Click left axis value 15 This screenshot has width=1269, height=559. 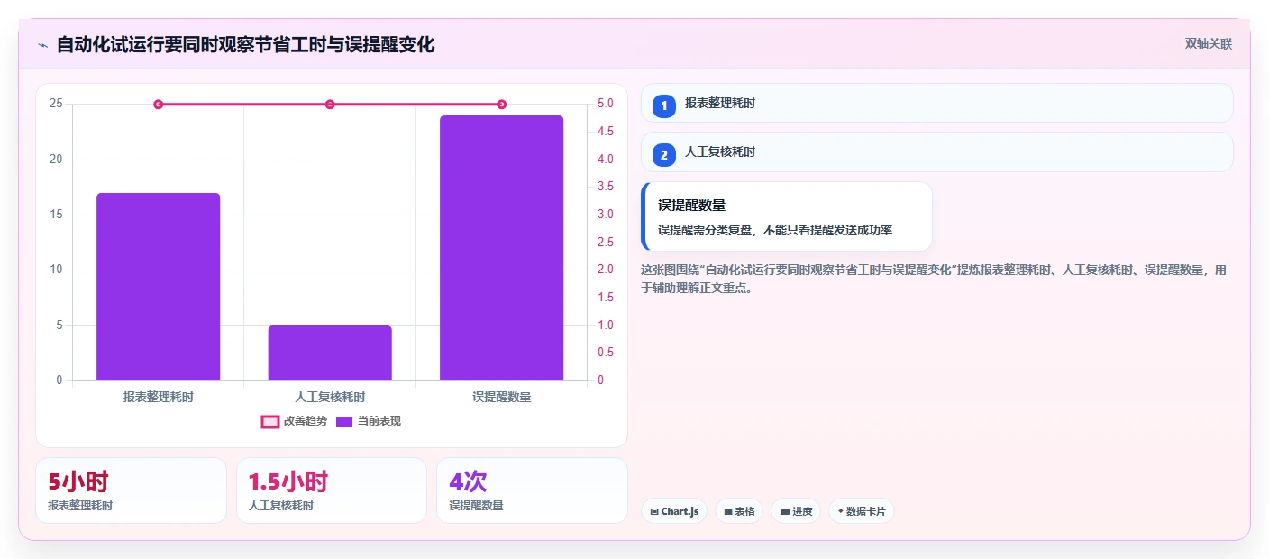coord(56,215)
